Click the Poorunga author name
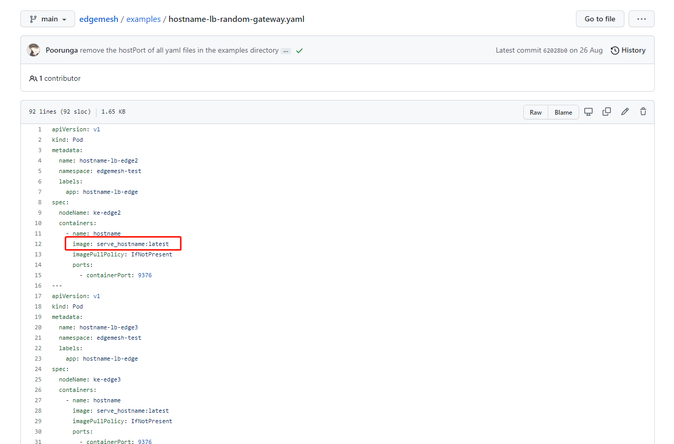674x444 pixels. point(61,50)
